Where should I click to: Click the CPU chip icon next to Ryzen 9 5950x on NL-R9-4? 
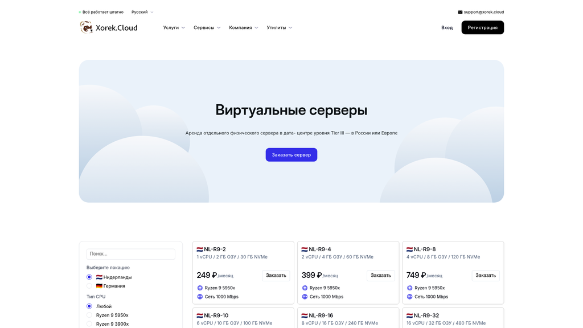point(305,288)
